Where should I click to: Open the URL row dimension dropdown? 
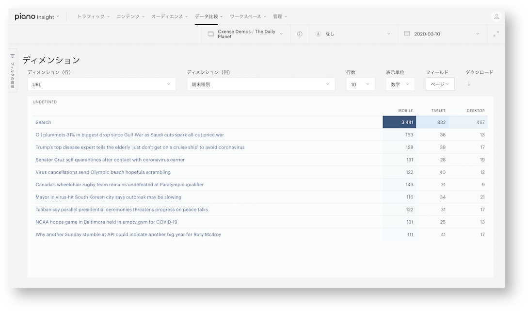(x=102, y=84)
